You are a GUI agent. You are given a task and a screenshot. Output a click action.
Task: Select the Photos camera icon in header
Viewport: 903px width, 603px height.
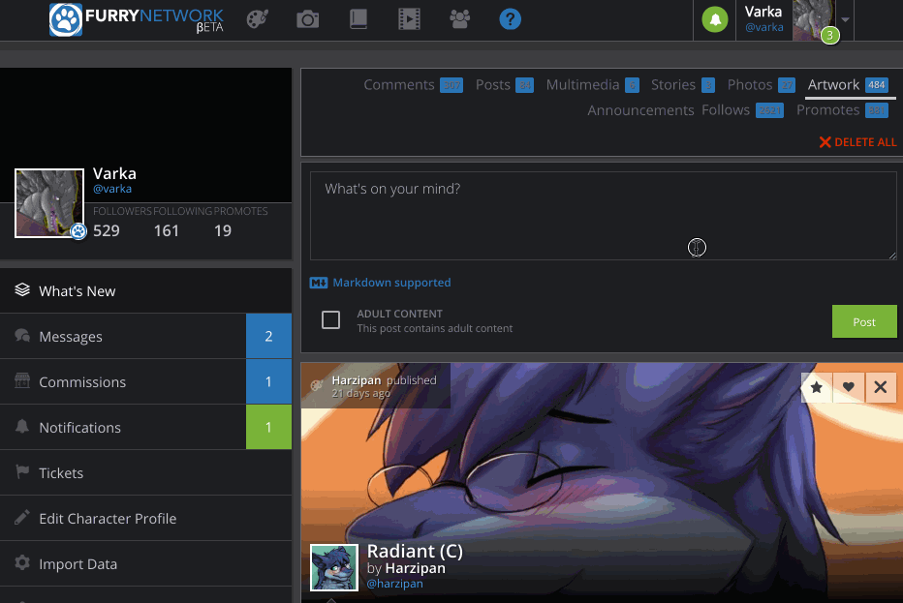[307, 19]
